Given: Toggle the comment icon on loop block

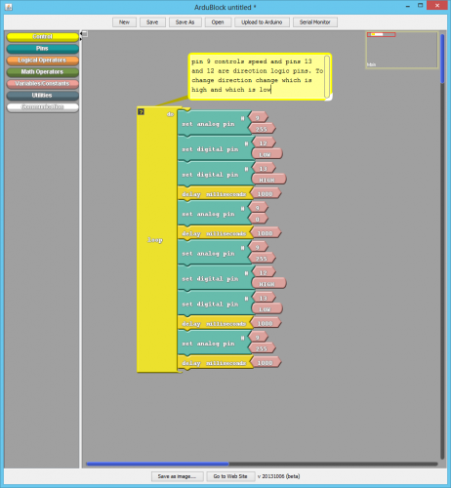Looking at the screenshot, I should pos(141,112).
